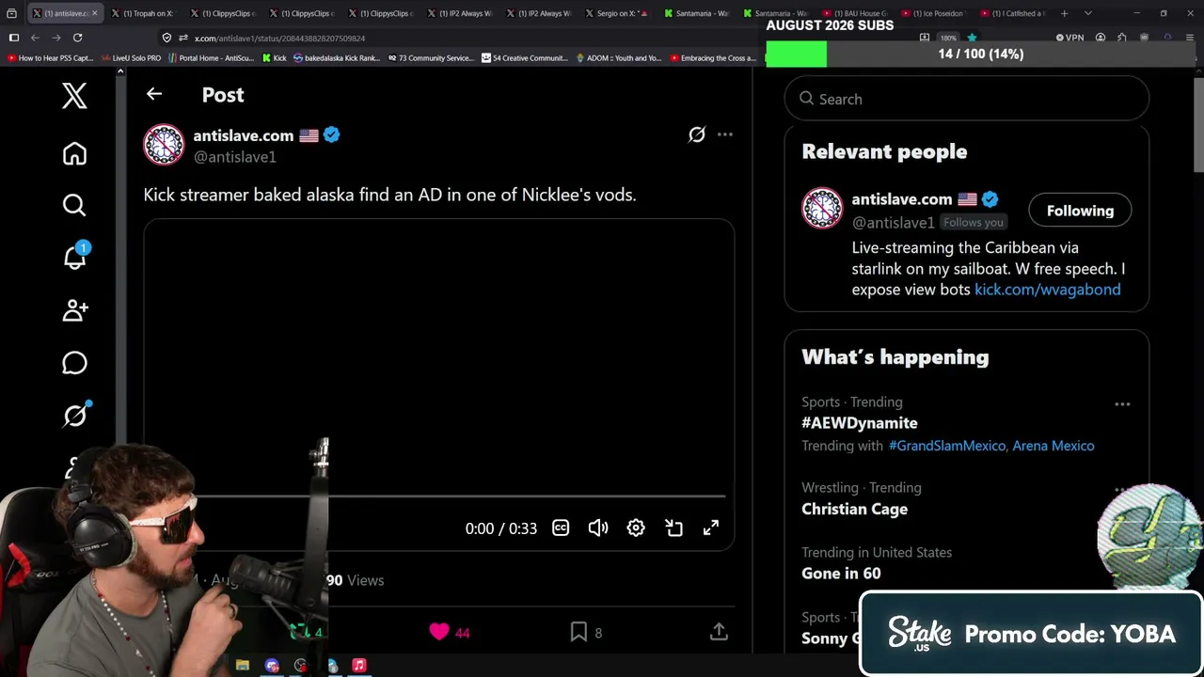Seek along the video progress bar
1204x677 pixels.
pos(461,496)
